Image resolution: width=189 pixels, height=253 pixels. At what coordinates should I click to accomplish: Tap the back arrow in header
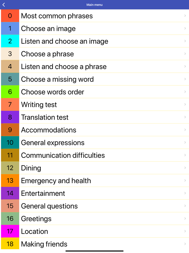pos(4,5)
